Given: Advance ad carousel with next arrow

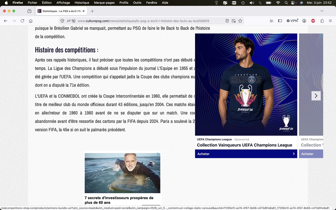Looking at the screenshot, I should pos(316,96).
